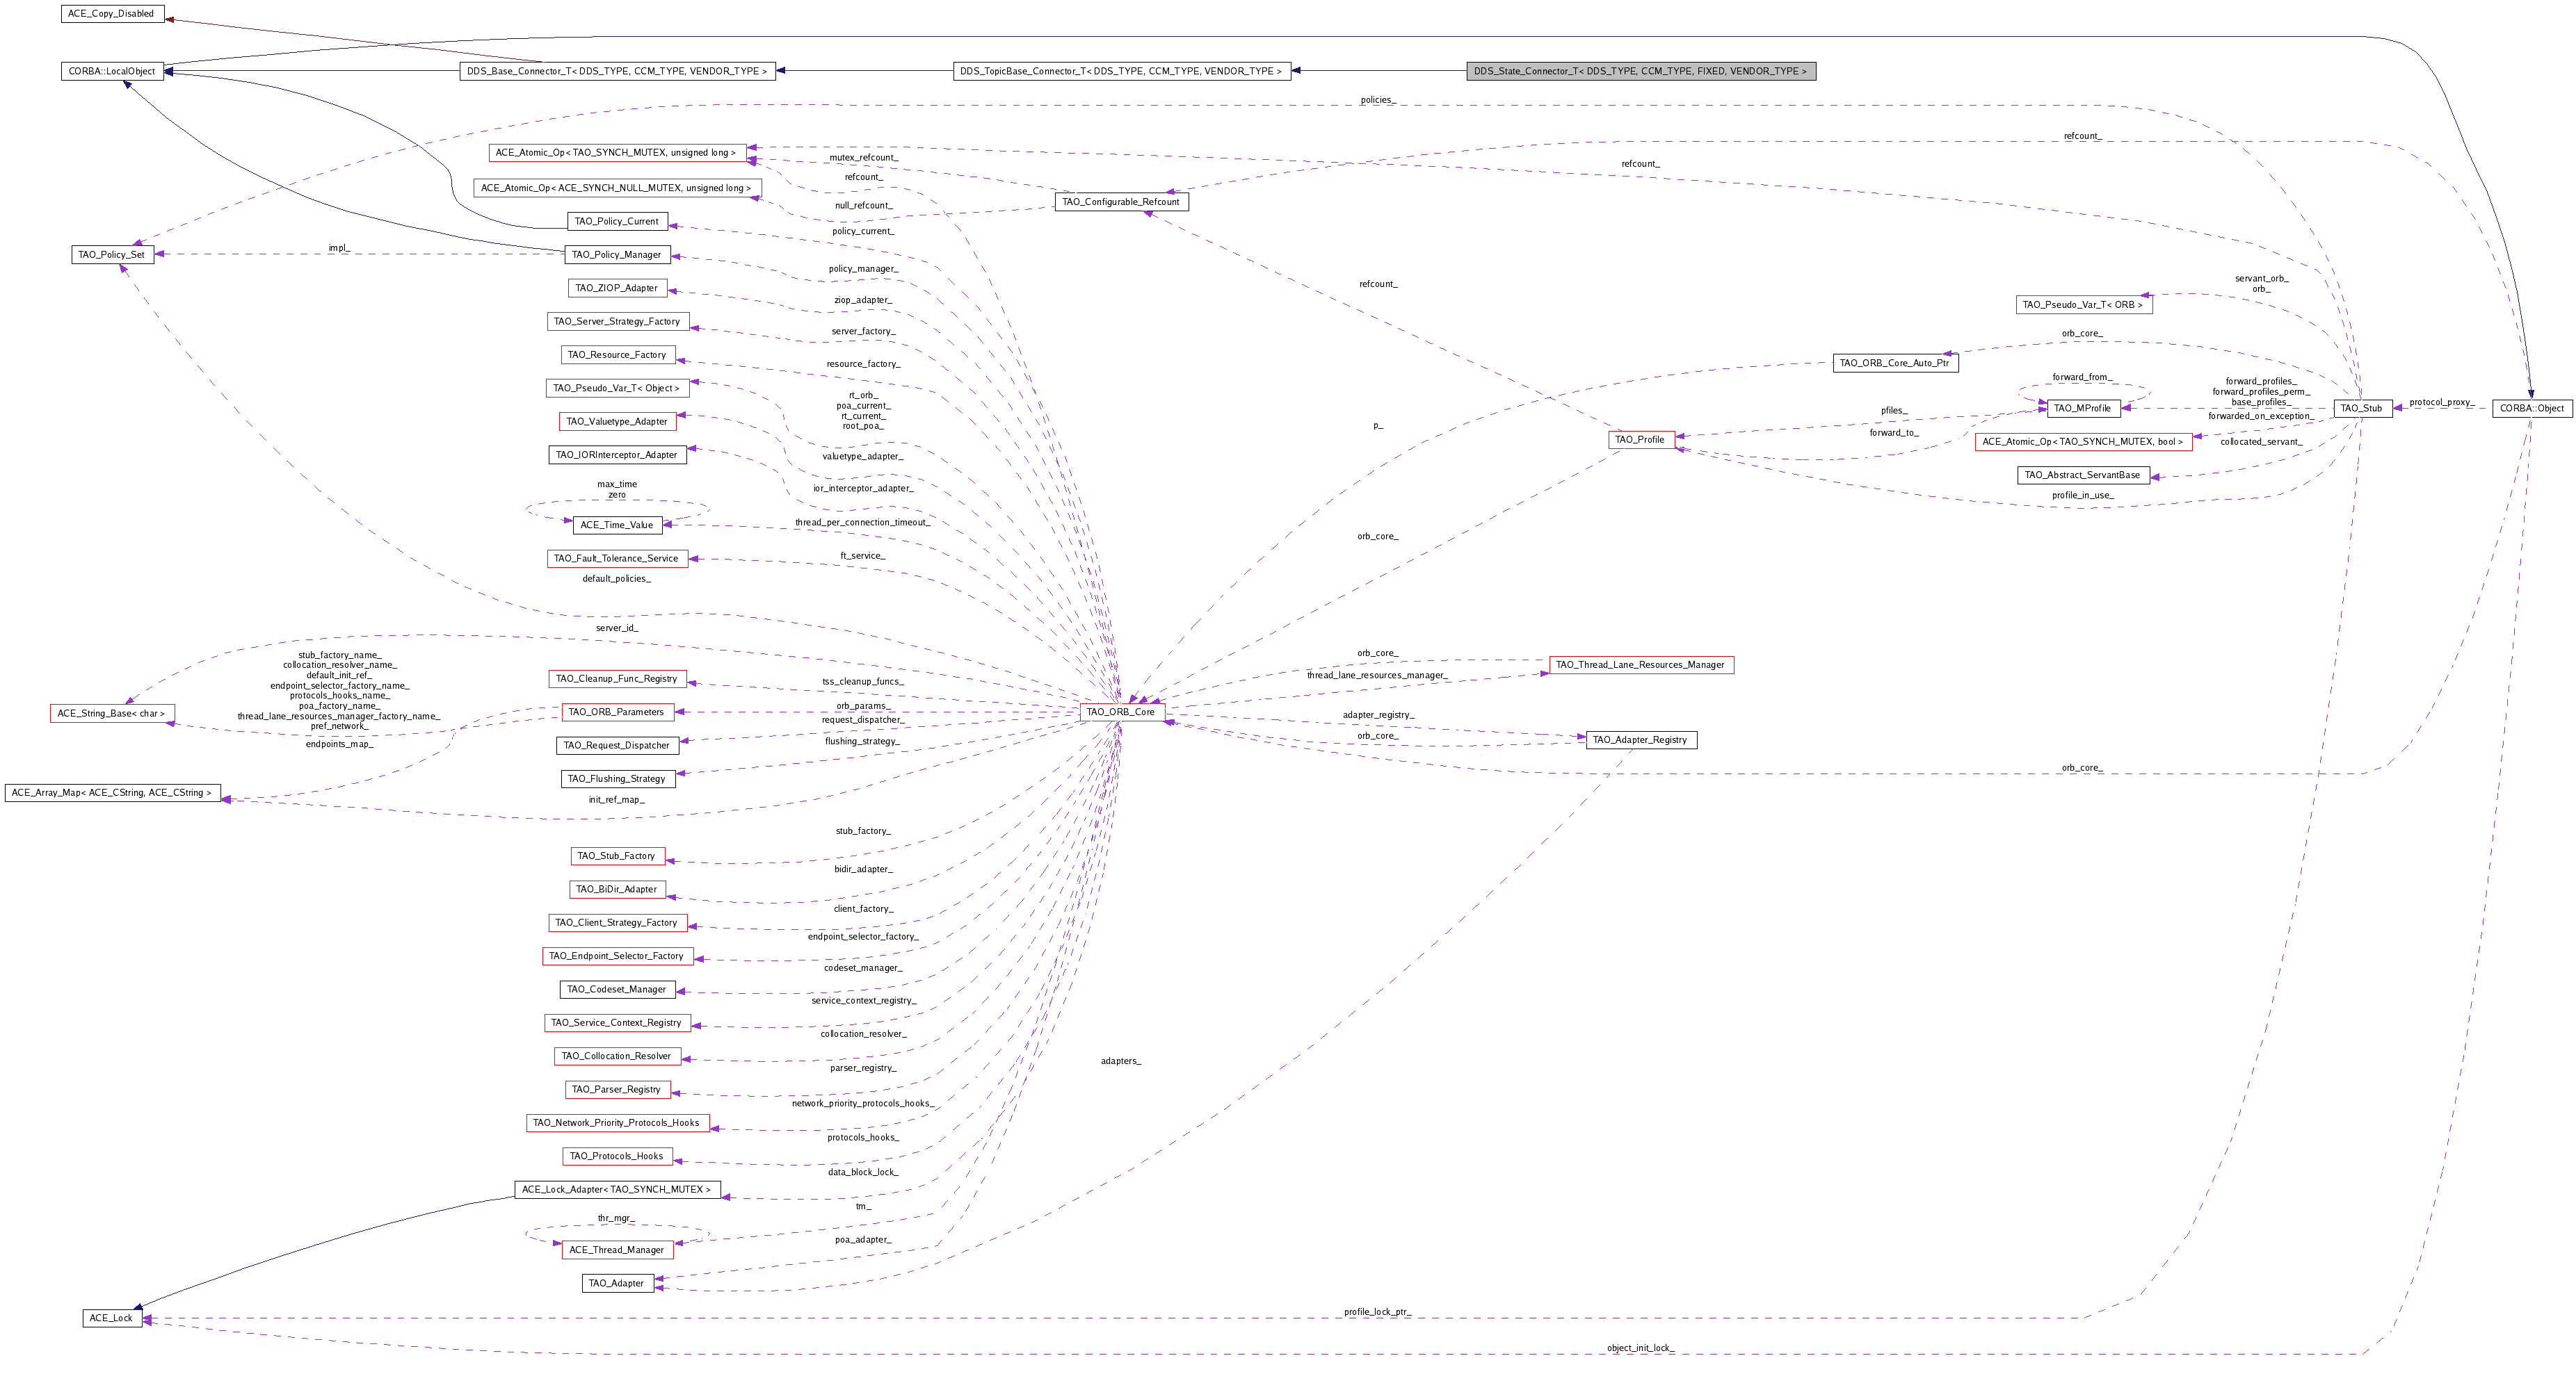Image resolution: width=2576 pixels, height=1374 pixels.
Task: Open the ACE_Thread_Manager node
Action: (616, 1249)
